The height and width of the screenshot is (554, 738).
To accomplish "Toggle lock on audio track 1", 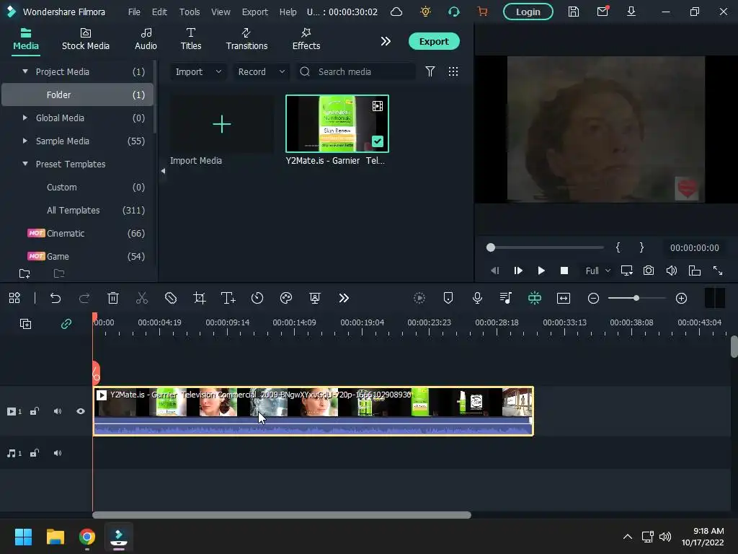I will (35, 454).
